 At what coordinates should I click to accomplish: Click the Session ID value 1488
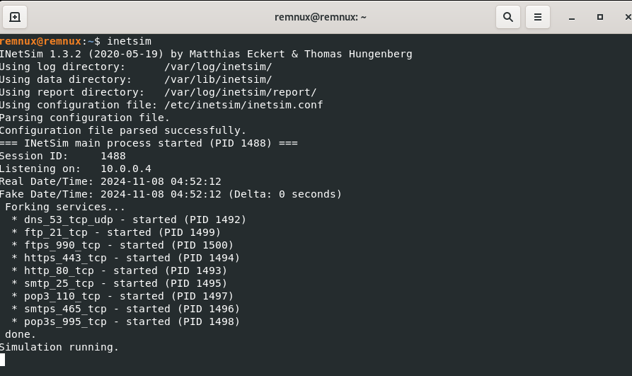(113, 156)
